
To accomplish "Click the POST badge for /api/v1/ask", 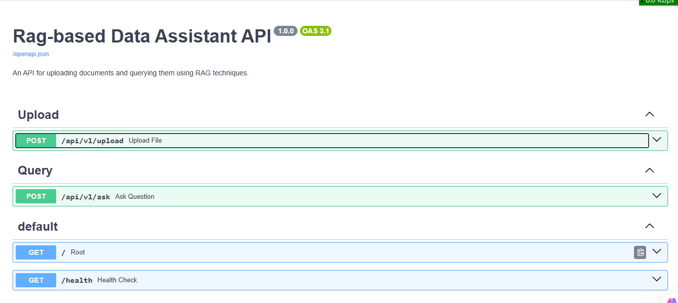I will tap(36, 196).
